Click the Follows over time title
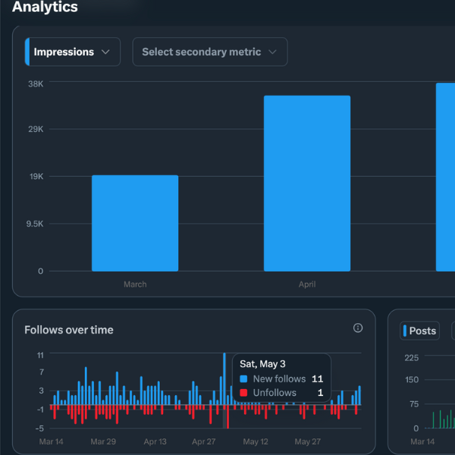Image resolution: width=455 pixels, height=455 pixels. (69, 330)
